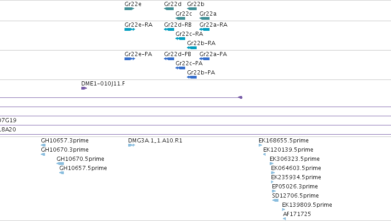Click the Gr22e-RA transcript glyph
391x221 pixels.
[x=130, y=29]
